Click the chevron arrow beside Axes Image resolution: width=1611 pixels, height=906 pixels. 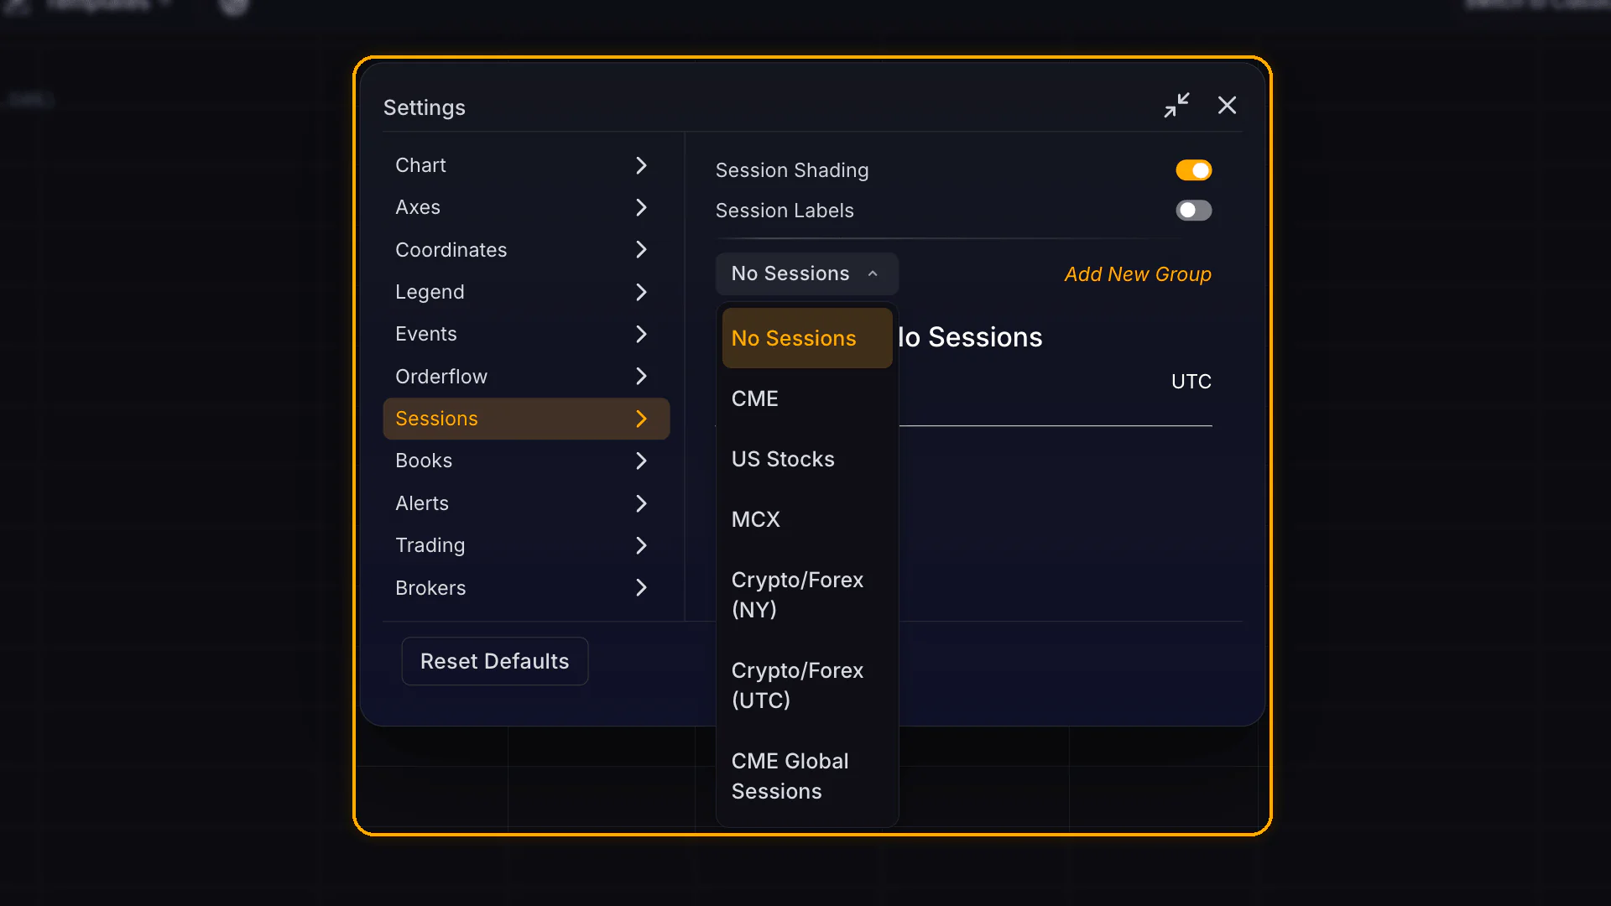641,207
